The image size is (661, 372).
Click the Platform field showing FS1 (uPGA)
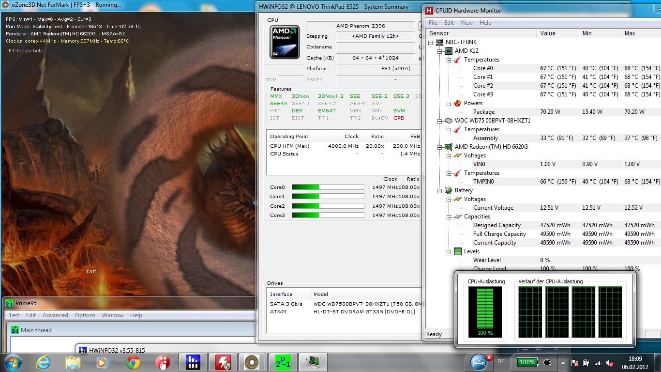coord(378,69)
